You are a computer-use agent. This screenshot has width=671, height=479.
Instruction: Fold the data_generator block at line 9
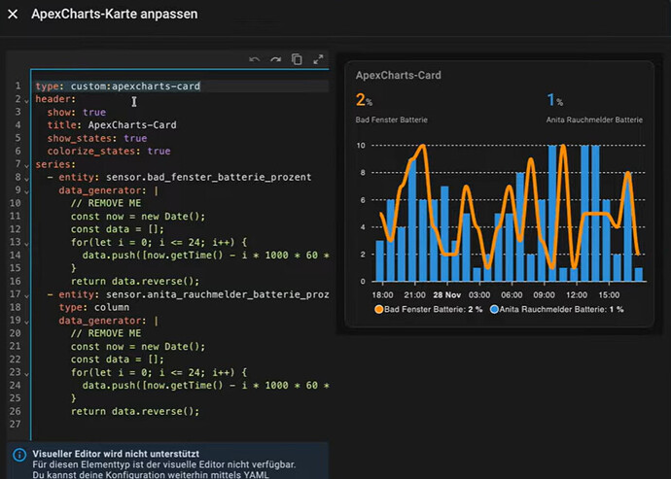[x=26, y=191]
